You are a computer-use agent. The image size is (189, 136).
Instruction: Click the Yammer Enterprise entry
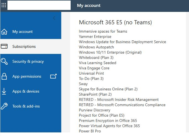click(95, 36)
